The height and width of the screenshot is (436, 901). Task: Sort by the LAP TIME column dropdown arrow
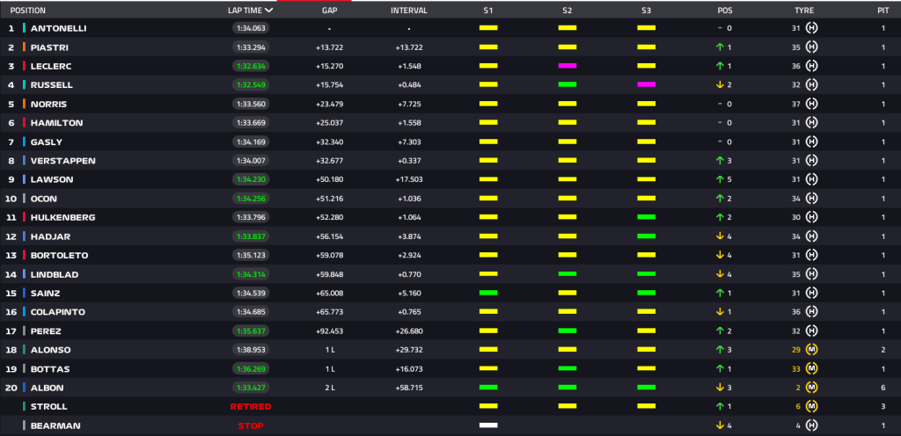click(x=269, y=11)
